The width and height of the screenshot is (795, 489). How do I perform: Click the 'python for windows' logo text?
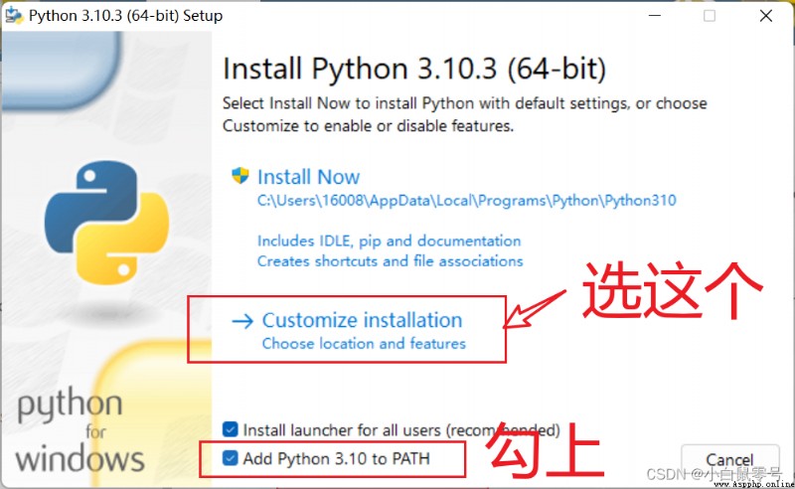(80, 430)
